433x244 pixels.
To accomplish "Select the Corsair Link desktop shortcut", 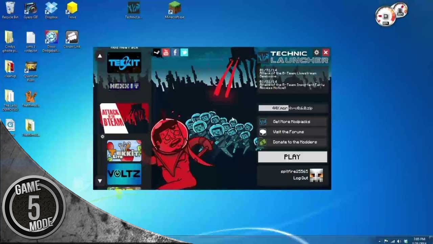I will tap(72, 40).
